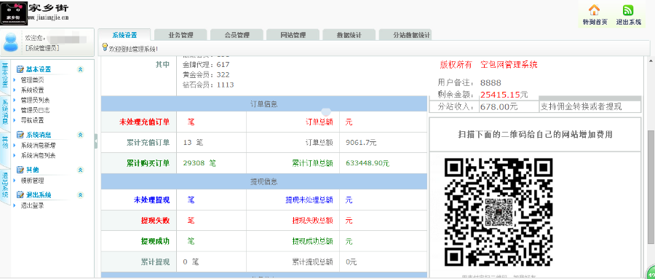Click the green exit-system icon at top right
Image resolution: width=655 pixels, height=279 pixels.
coord(628,10)
